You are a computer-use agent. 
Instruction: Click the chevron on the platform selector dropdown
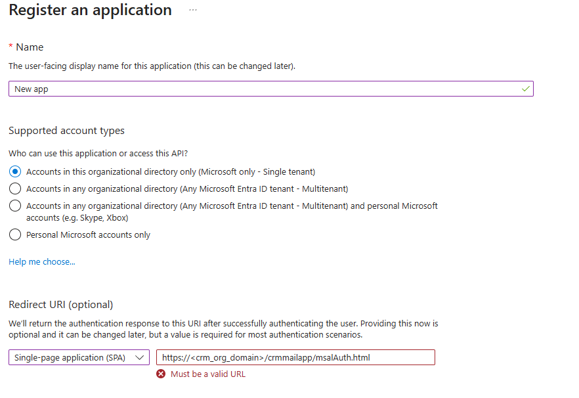point(140,357)
